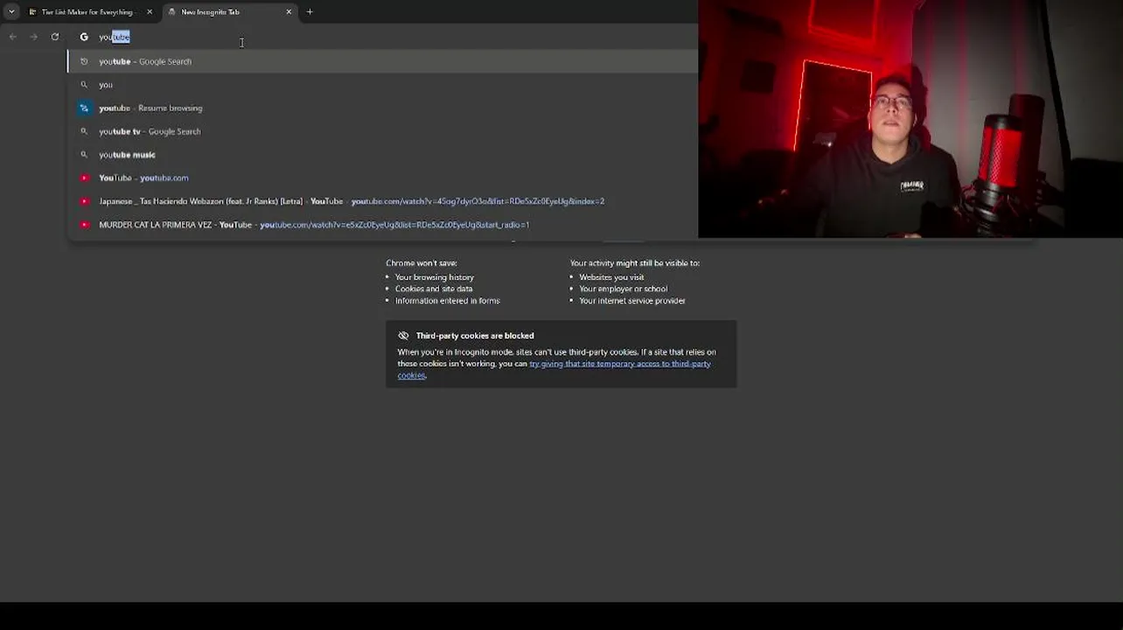This screenshot has width=1123, height=630.
Task: Open 'Japanese _ Tas Haciendo Webazon' YouTube suggestion
Action: (383, 201)
